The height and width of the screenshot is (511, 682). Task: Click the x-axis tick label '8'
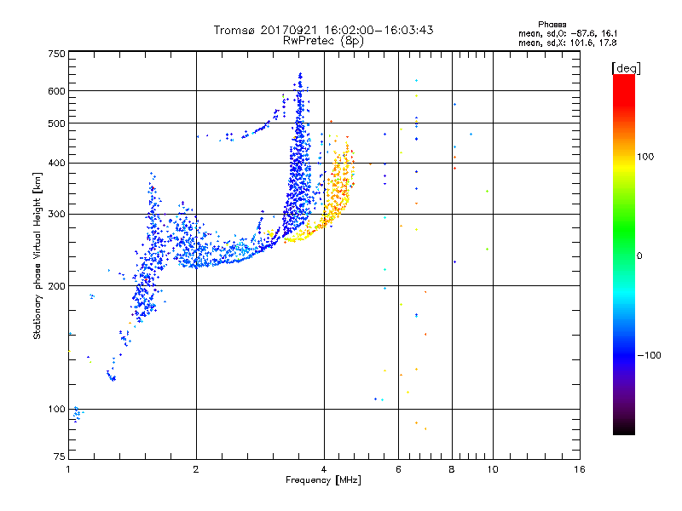(x=452, y=469)
